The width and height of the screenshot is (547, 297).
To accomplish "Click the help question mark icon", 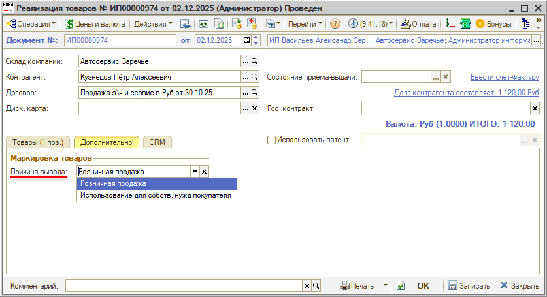I will 335,24.
